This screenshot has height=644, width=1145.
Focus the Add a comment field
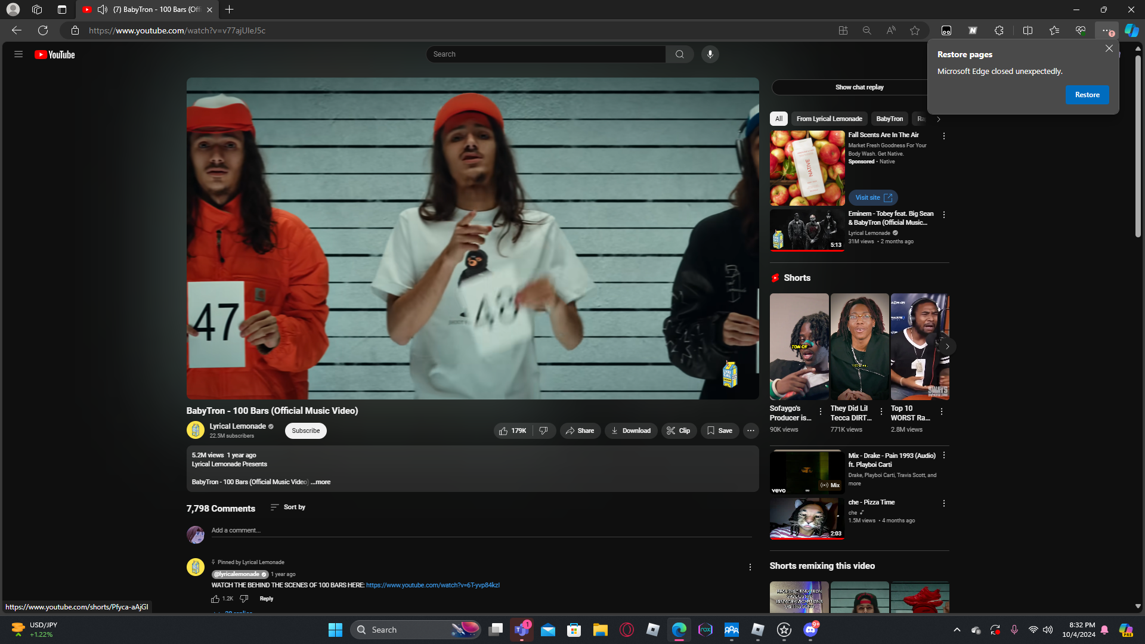pyautogui.click(x=481, y=530)
